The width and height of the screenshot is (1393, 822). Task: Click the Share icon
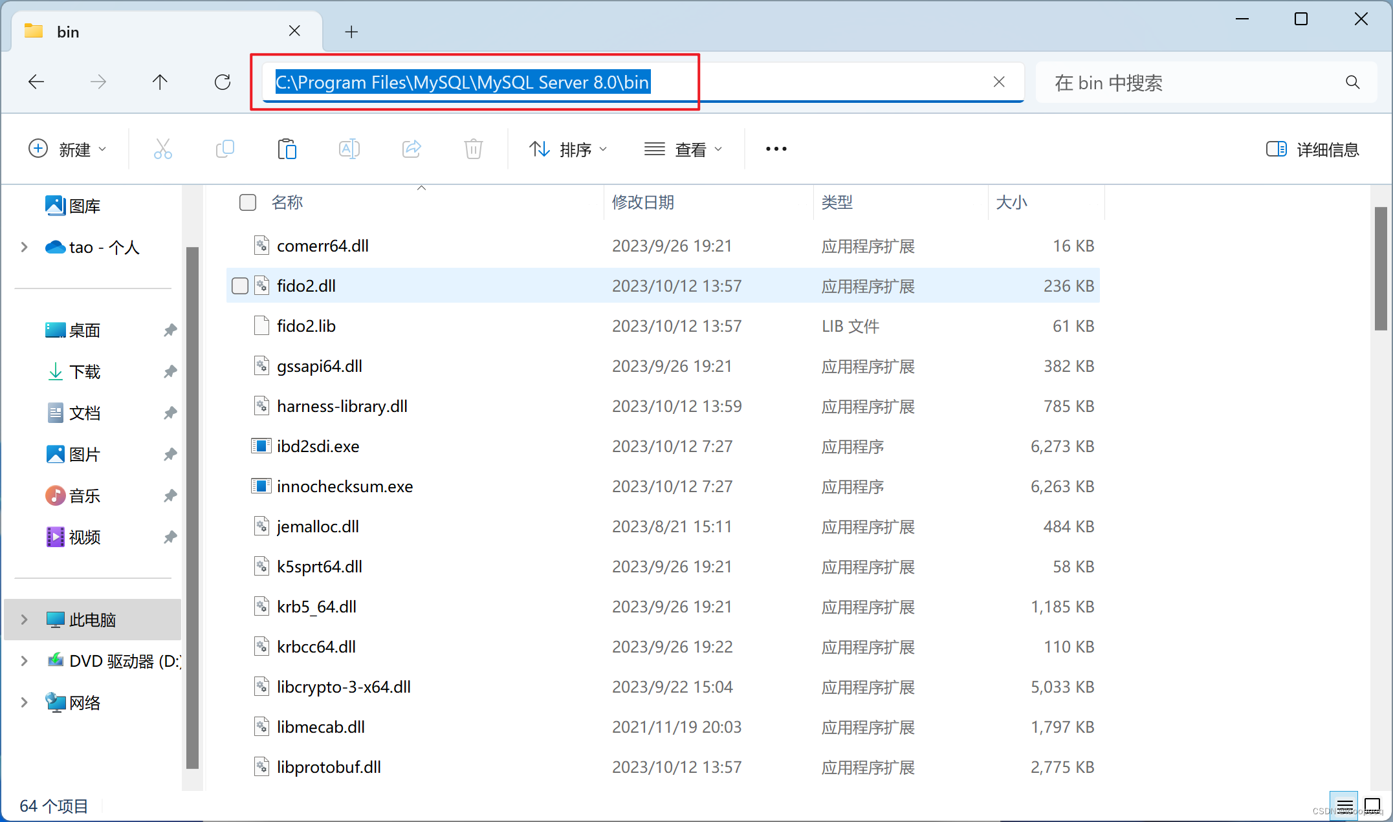(x=411, y=149)
